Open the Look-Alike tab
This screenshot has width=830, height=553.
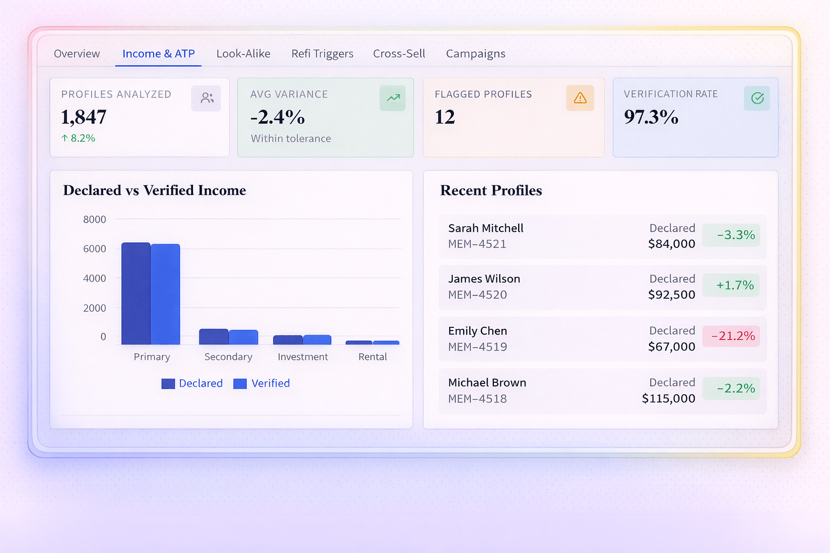click(243, 53)
